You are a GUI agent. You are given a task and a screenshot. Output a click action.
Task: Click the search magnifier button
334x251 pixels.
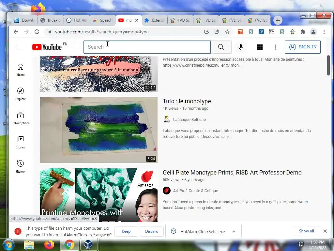click(x=221, y=47)
